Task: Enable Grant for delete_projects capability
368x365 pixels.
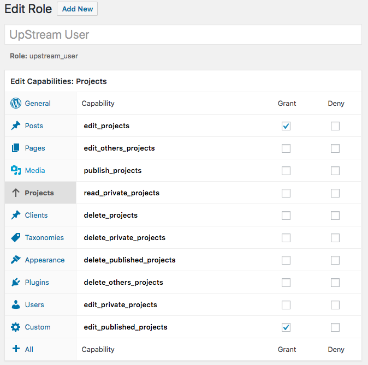Action: [286, 216]
